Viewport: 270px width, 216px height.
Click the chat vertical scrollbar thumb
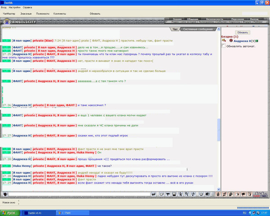pyautogui.click(x=219, y=130)
